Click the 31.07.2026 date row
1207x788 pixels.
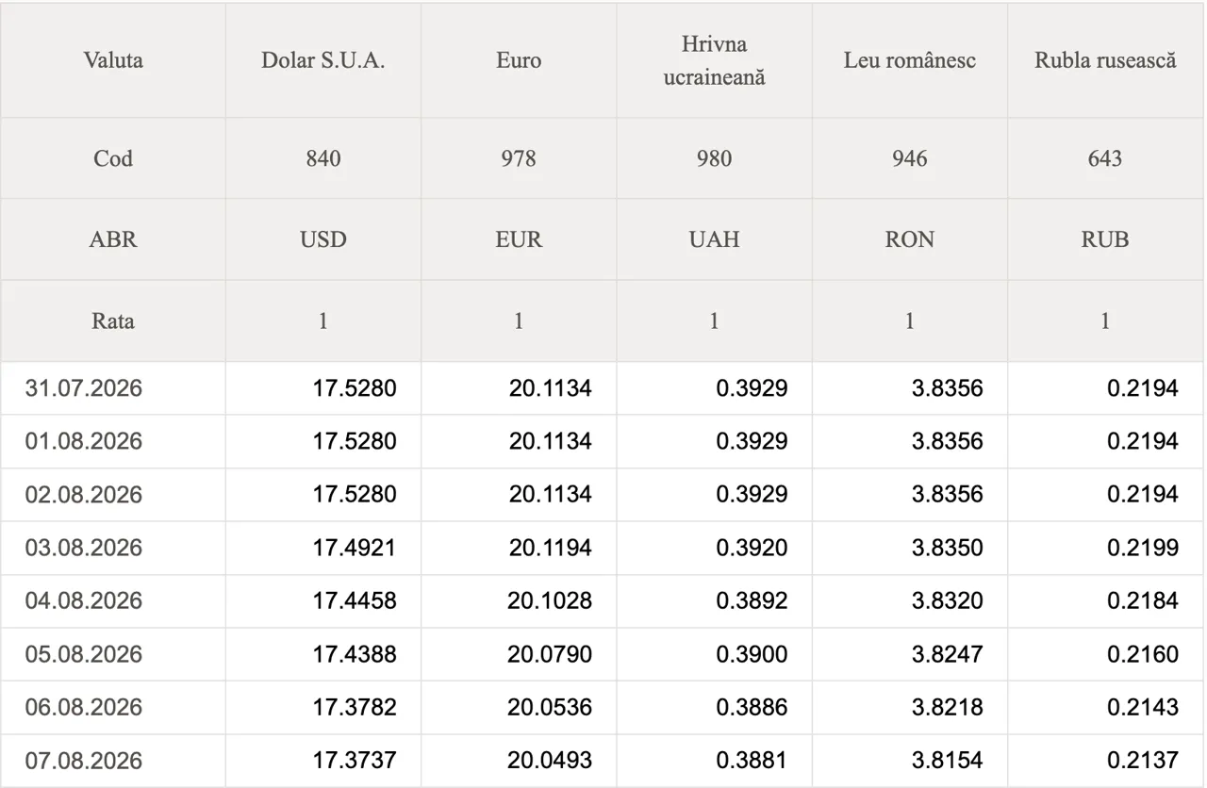(x=603, y=388)
